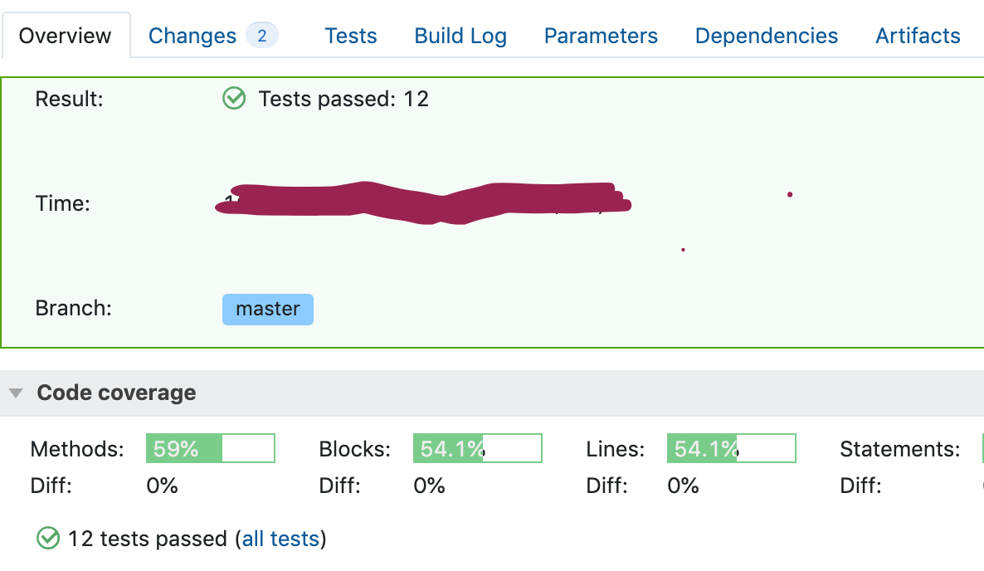
Task: Switch to the Changes tab
Action: coord(192,35)
